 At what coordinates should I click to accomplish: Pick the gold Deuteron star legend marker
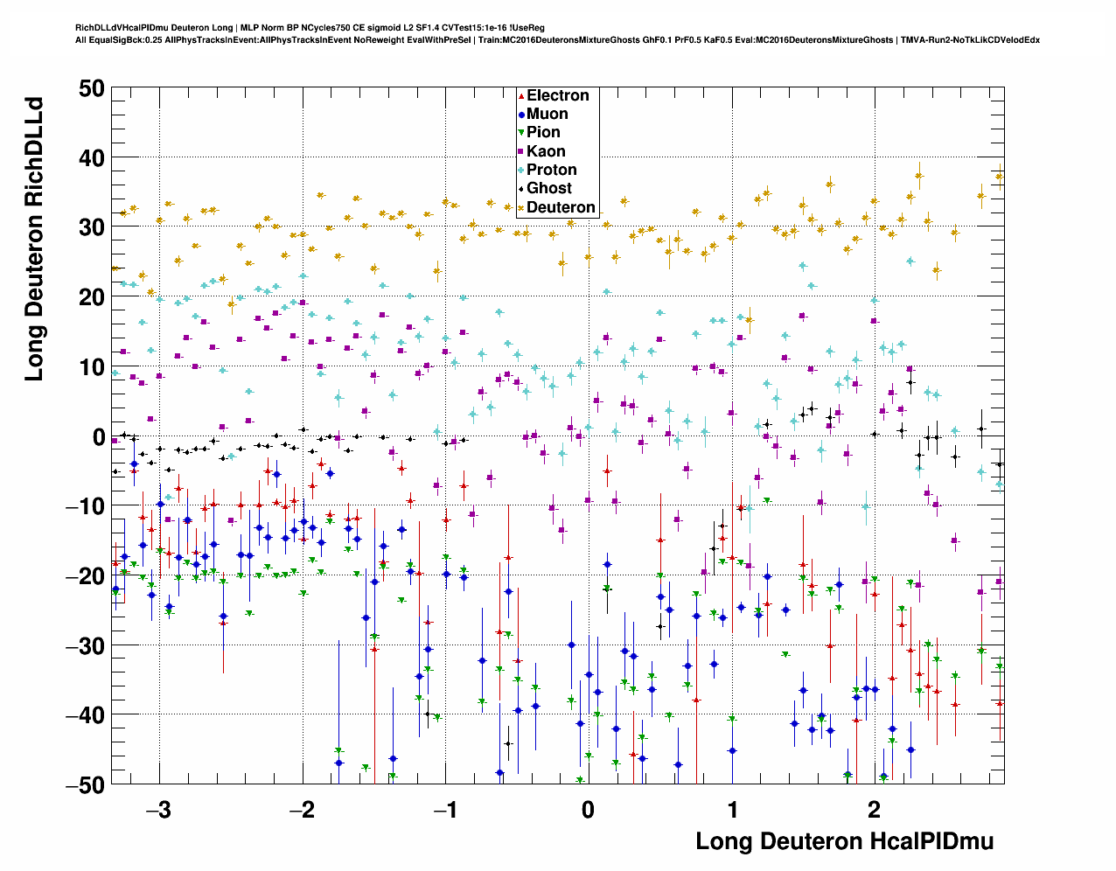click(x=521, y=208)
